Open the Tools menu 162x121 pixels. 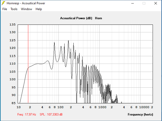pyautogui.click(x=14, y=9)
